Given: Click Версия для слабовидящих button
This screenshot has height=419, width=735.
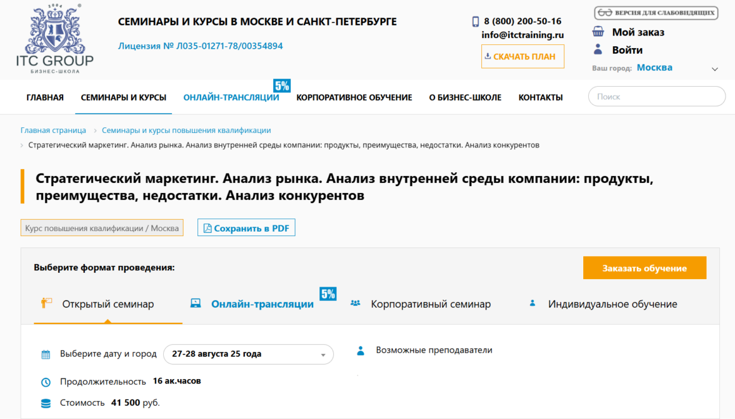Looking at the screenshot, I should (x=656, y=12).
